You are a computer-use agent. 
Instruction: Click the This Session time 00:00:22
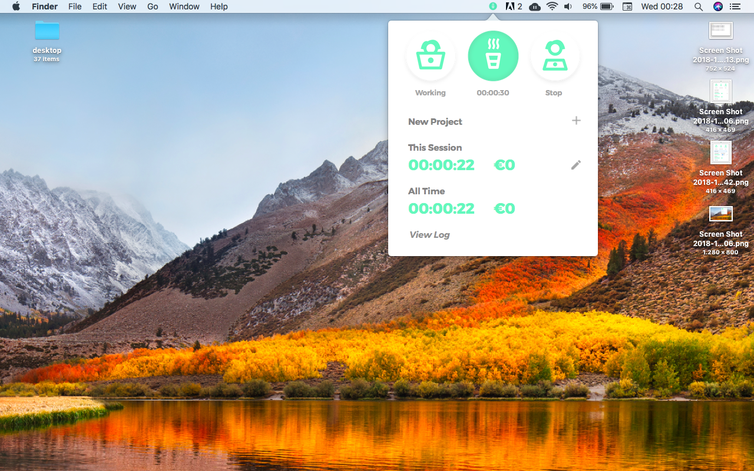[441, 165]
